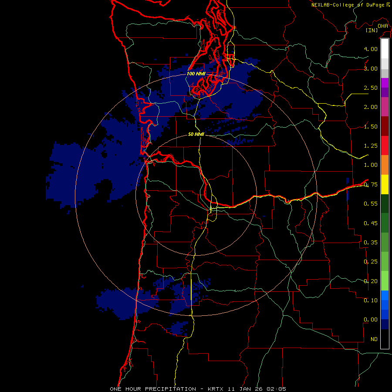Click the 0.35 legend value

(371, 243)
